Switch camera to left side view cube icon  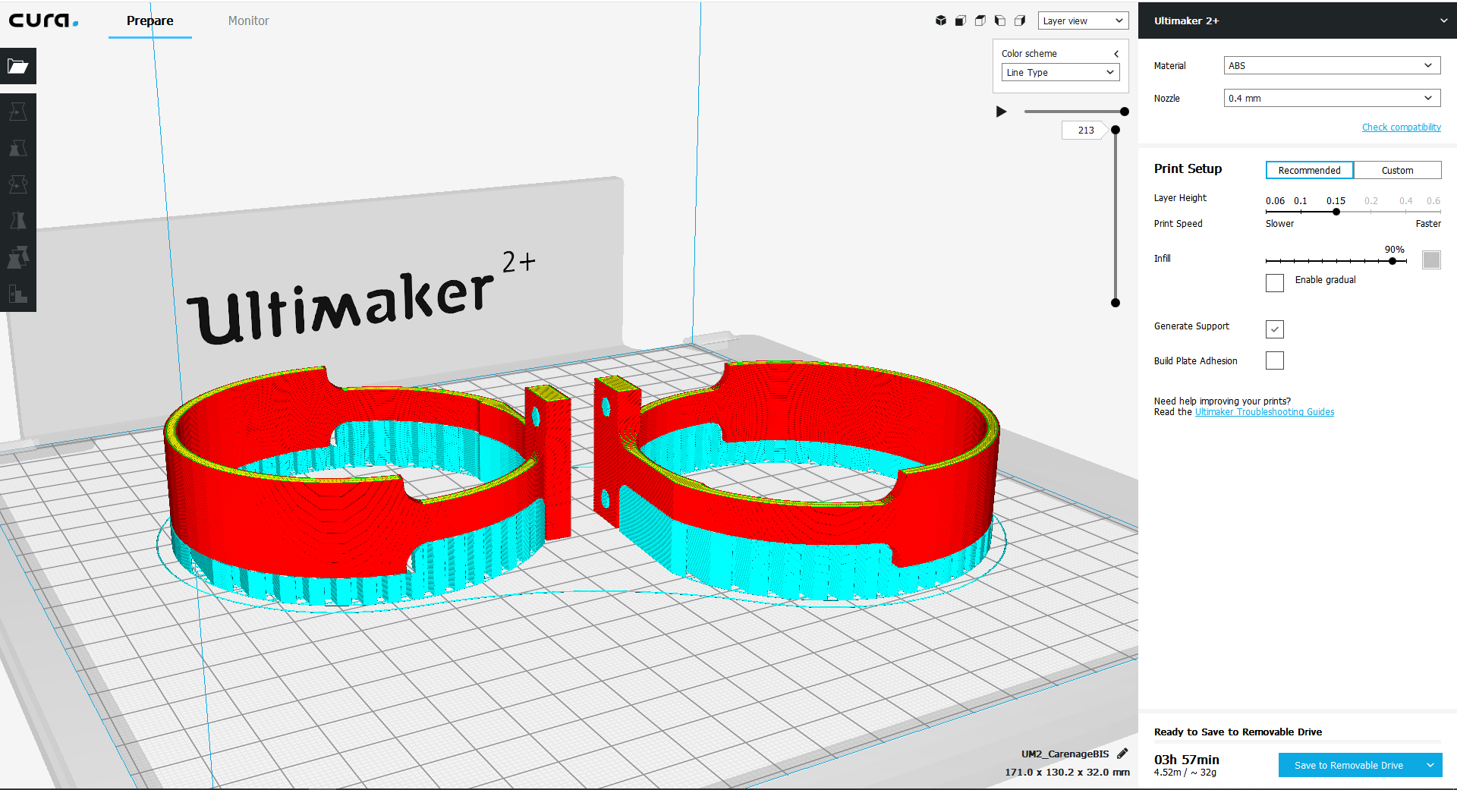pos(1000,20)
